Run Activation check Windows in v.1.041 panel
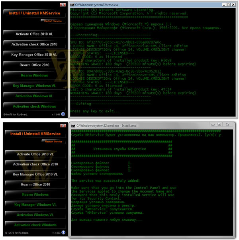The width and height of the screenshot is (239, 240). click(34, 106)
